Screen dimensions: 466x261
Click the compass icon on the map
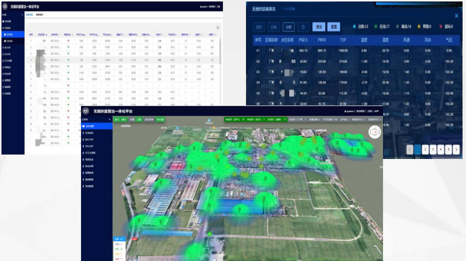pos(375,132)
